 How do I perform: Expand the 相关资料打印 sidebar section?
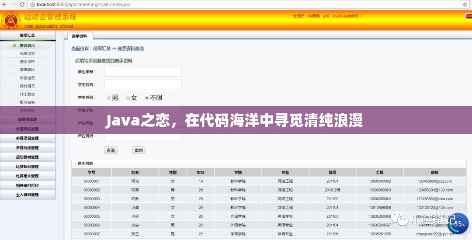[28, 185]
